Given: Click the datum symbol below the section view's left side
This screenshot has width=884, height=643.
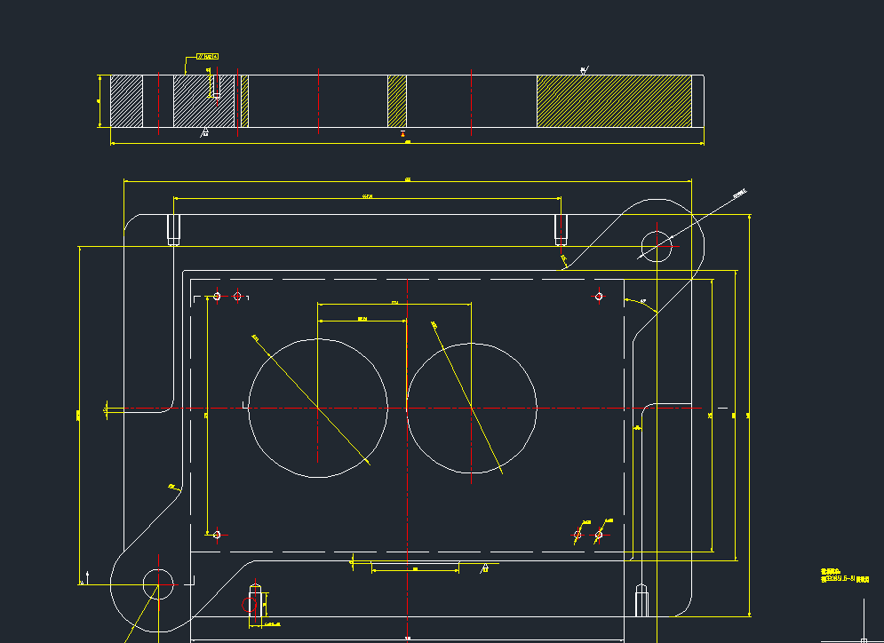Looking at the screenshot, I should (204, 132).
